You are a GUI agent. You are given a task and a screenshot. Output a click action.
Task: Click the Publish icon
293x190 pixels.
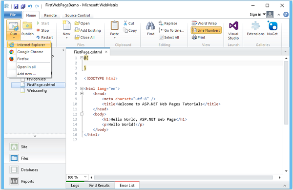click(27, 26)
